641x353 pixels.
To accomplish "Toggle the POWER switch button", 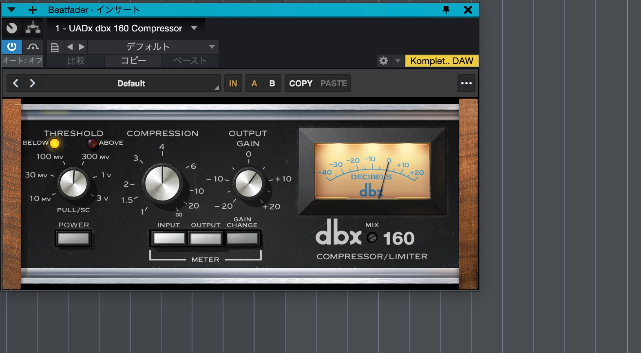I will point(73,238).
